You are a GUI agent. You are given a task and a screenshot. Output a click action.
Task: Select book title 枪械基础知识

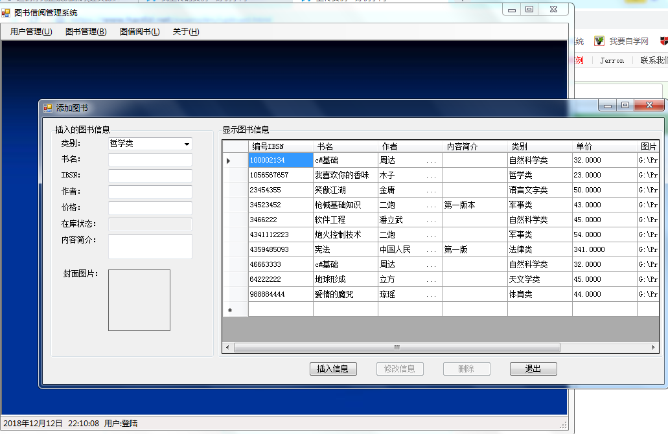pyautogui.click(x=345, y=205)
